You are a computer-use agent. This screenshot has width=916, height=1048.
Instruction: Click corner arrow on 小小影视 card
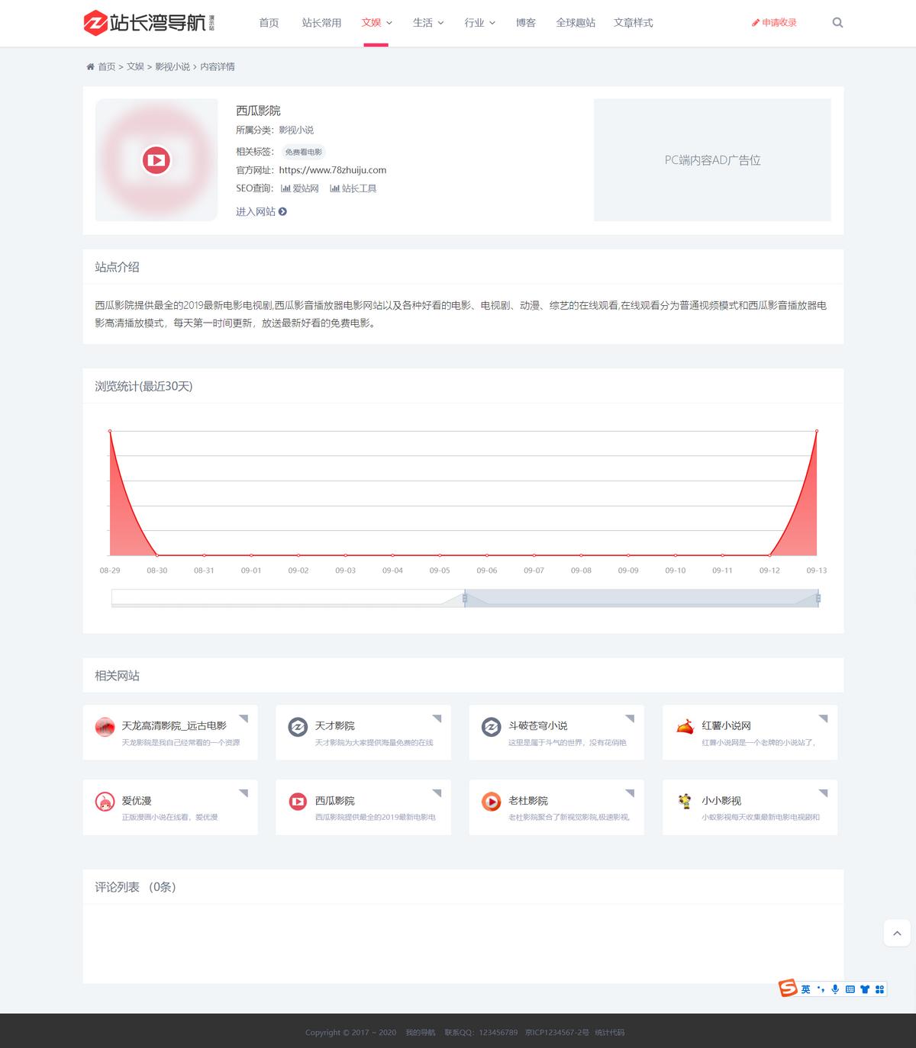coord(824,793)
